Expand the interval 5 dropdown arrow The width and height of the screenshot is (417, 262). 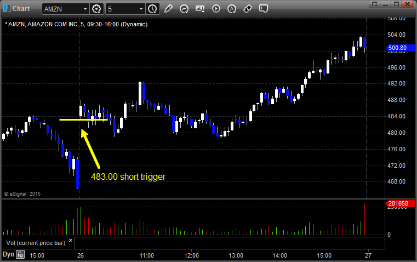point(141,9)
